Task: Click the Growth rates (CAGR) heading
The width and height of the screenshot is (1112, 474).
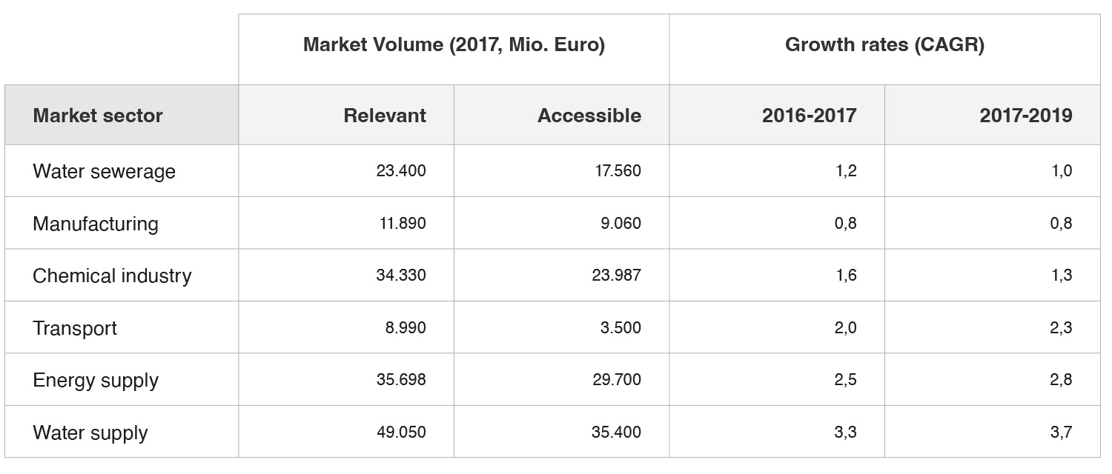Action: [884, 44]
